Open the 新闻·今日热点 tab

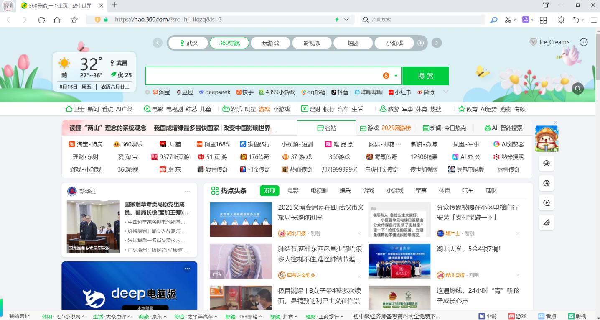tap(445, 128)
